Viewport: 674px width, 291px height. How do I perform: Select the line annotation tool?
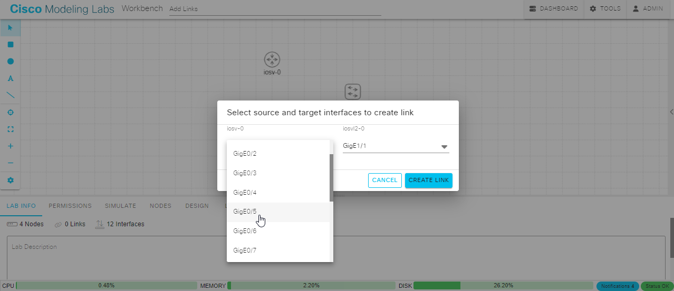coord(10,95)
